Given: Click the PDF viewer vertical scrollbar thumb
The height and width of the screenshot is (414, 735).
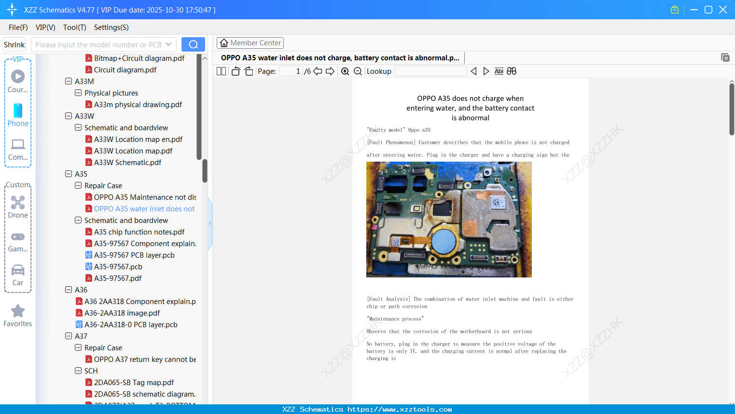Looking at the screenshot, I should click(x=732, y=109).
